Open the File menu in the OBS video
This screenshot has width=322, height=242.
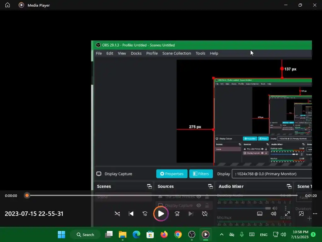(x=99, y=53)
